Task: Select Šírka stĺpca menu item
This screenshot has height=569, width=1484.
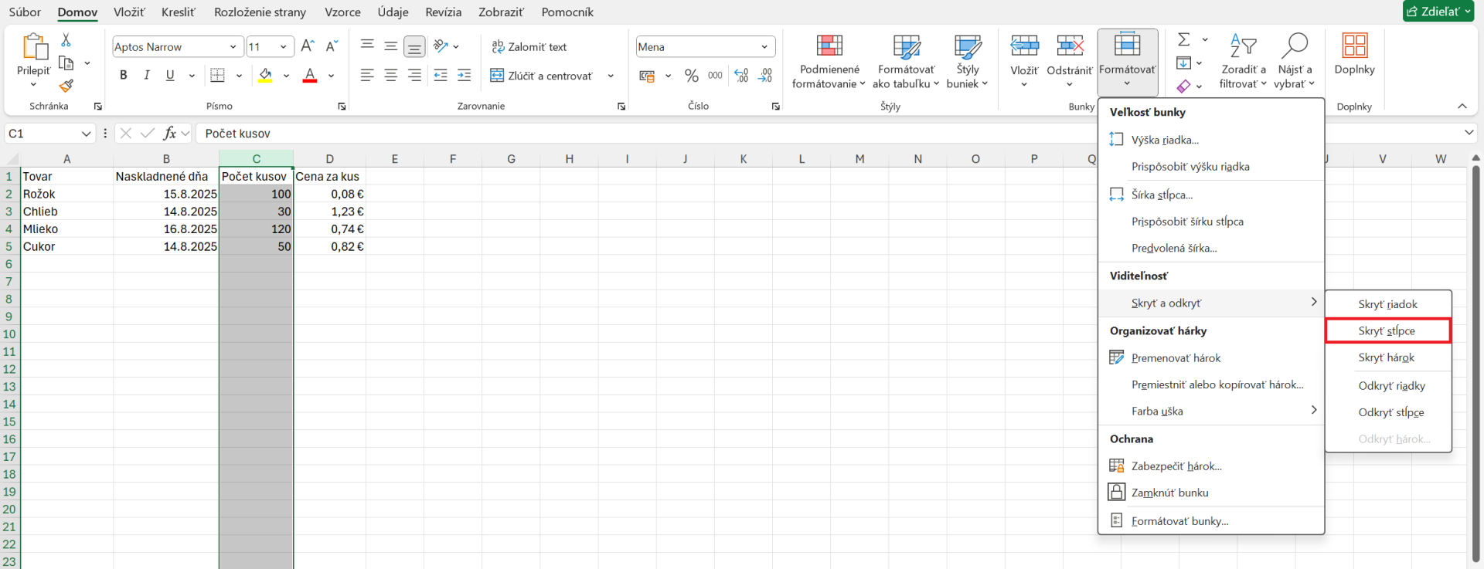Action: click(x=1211, y=195)
